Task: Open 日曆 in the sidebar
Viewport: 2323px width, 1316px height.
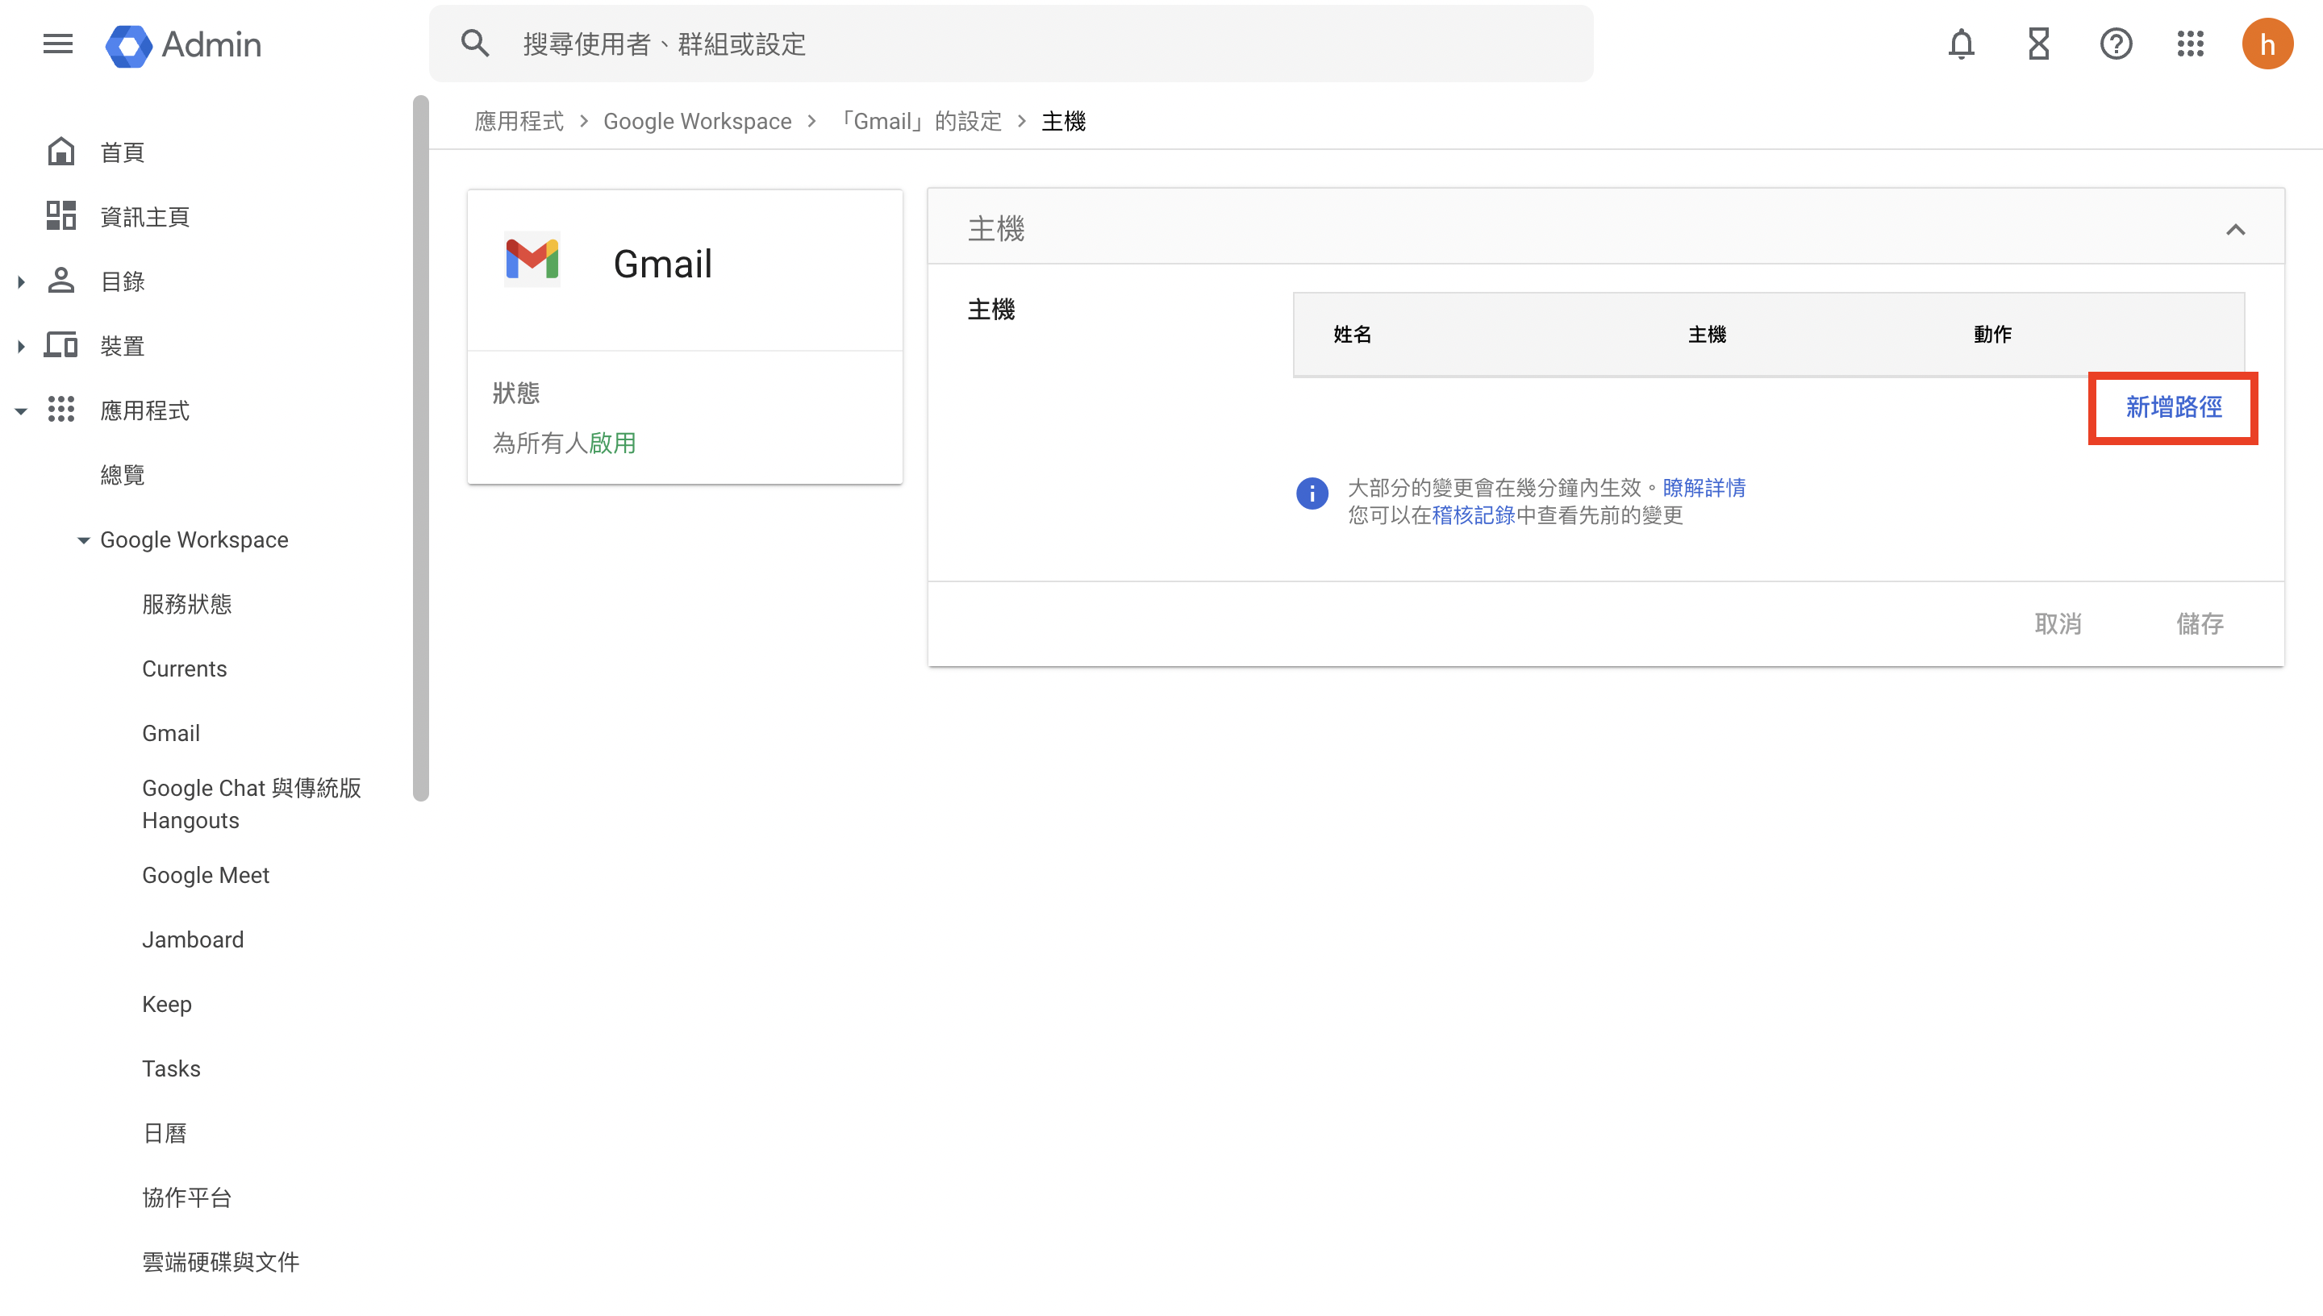Action: point(165,1132)
